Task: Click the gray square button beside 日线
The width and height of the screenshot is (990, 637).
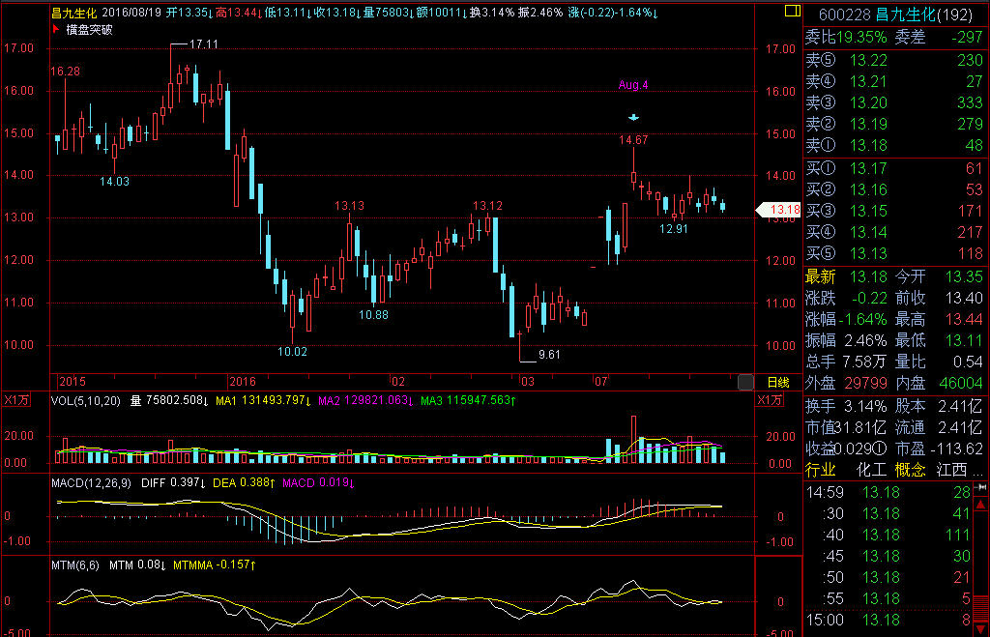Action: coord(744,383)
